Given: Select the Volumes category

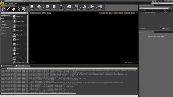Looking at the screenshot, I should (x=4, y=33).
